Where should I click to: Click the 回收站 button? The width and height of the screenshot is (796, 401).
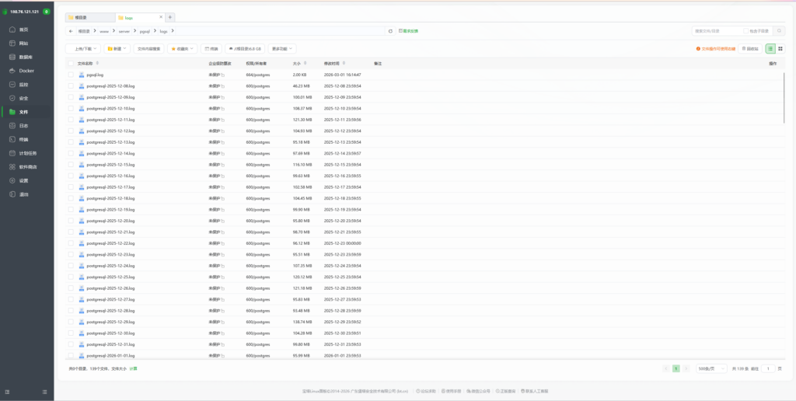750,48
